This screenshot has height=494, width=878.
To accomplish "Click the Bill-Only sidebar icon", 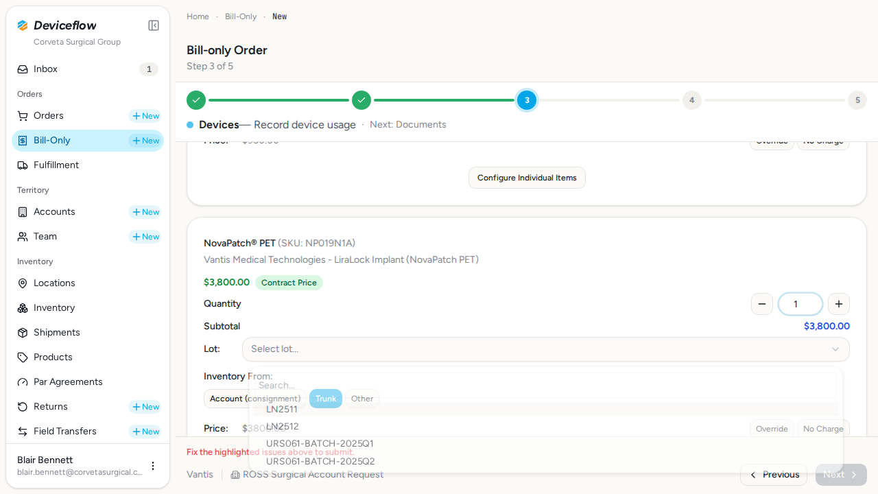I will (x=23, y=141).
